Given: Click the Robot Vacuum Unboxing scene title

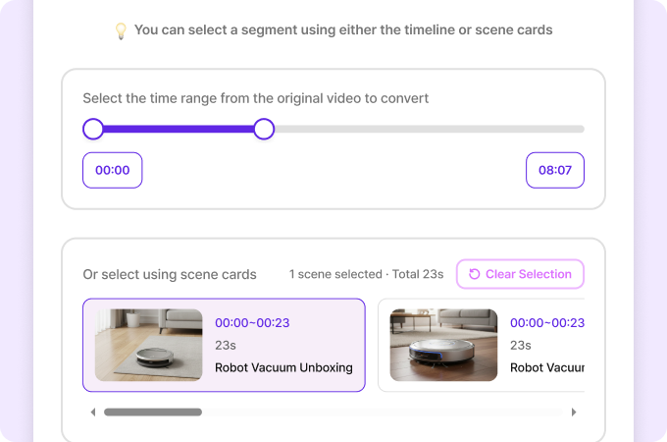Looking at the screenshot, I should [283, 368].
